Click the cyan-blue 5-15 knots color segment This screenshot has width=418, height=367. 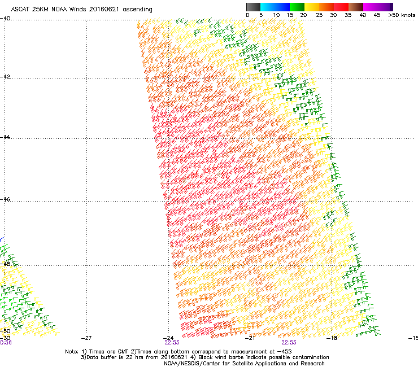[x=275, y=7]
